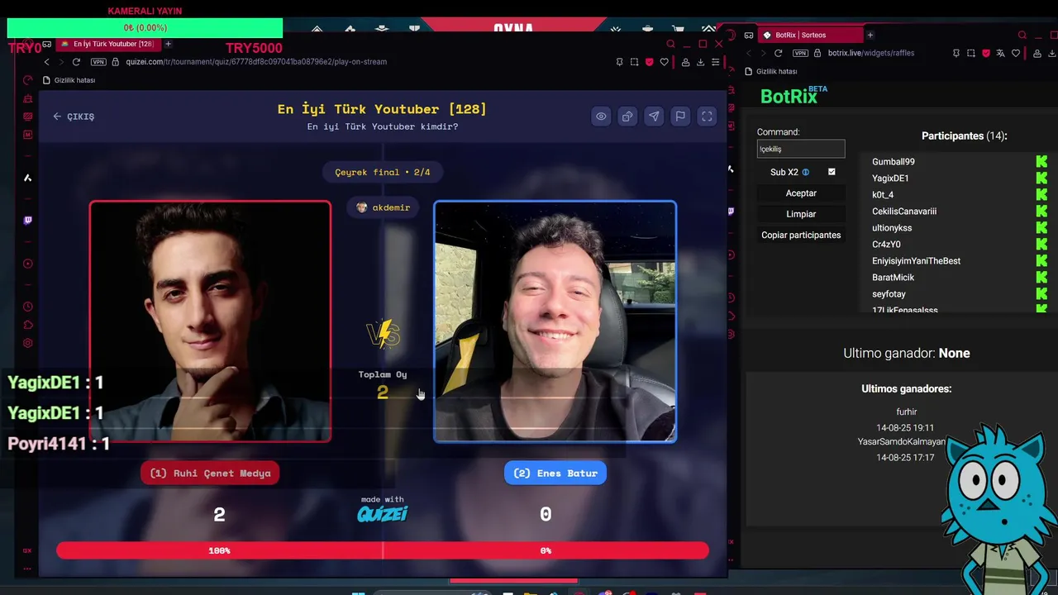Click the BotRix logo
The height and width of the screenshot is (595, 1058).
[x=793, y=96]
